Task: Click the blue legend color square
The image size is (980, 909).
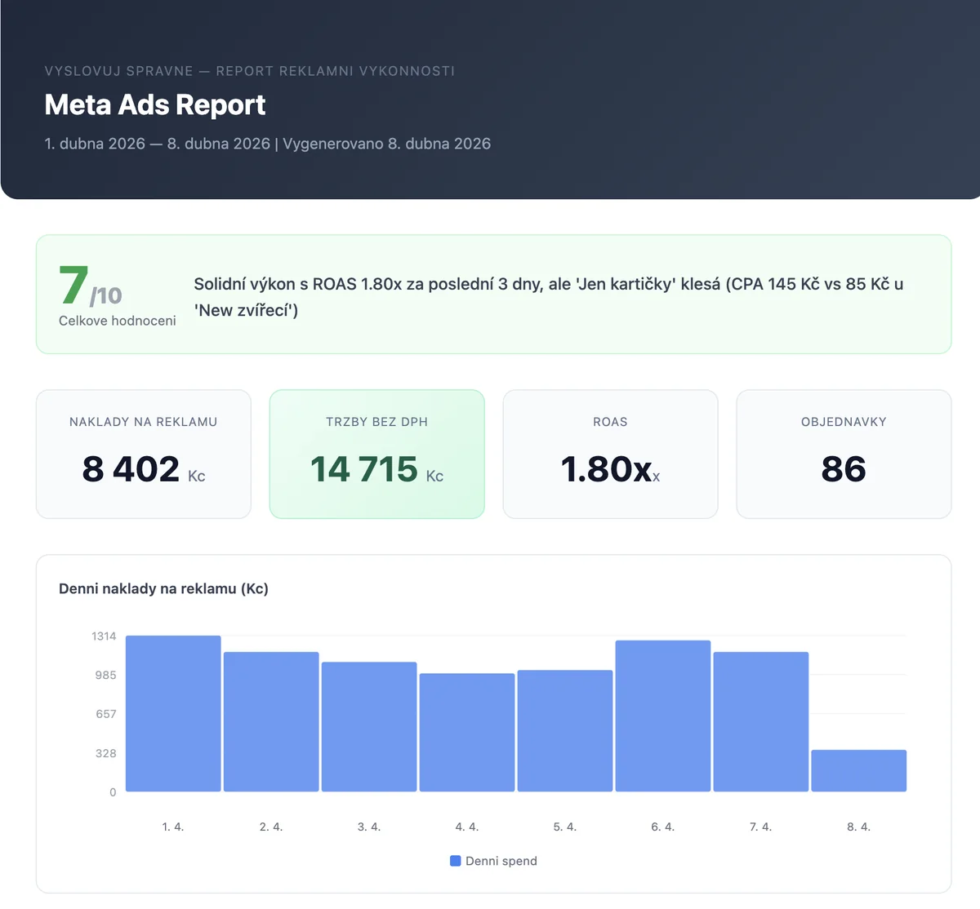Action: click(x=455, y=861)
